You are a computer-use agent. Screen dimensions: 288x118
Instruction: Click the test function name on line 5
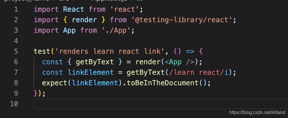(x=42, y=51)
